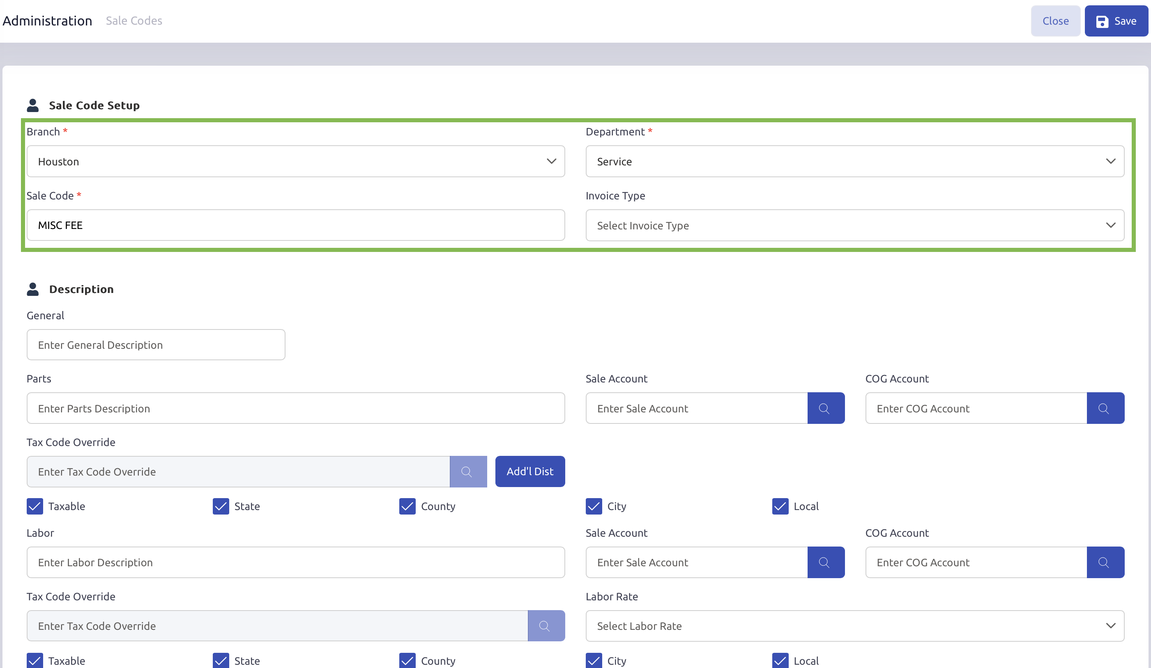The height and width of the screenshot is (668, 1151).
Task: Toggle Parts County checkbox
Action: 407,506
